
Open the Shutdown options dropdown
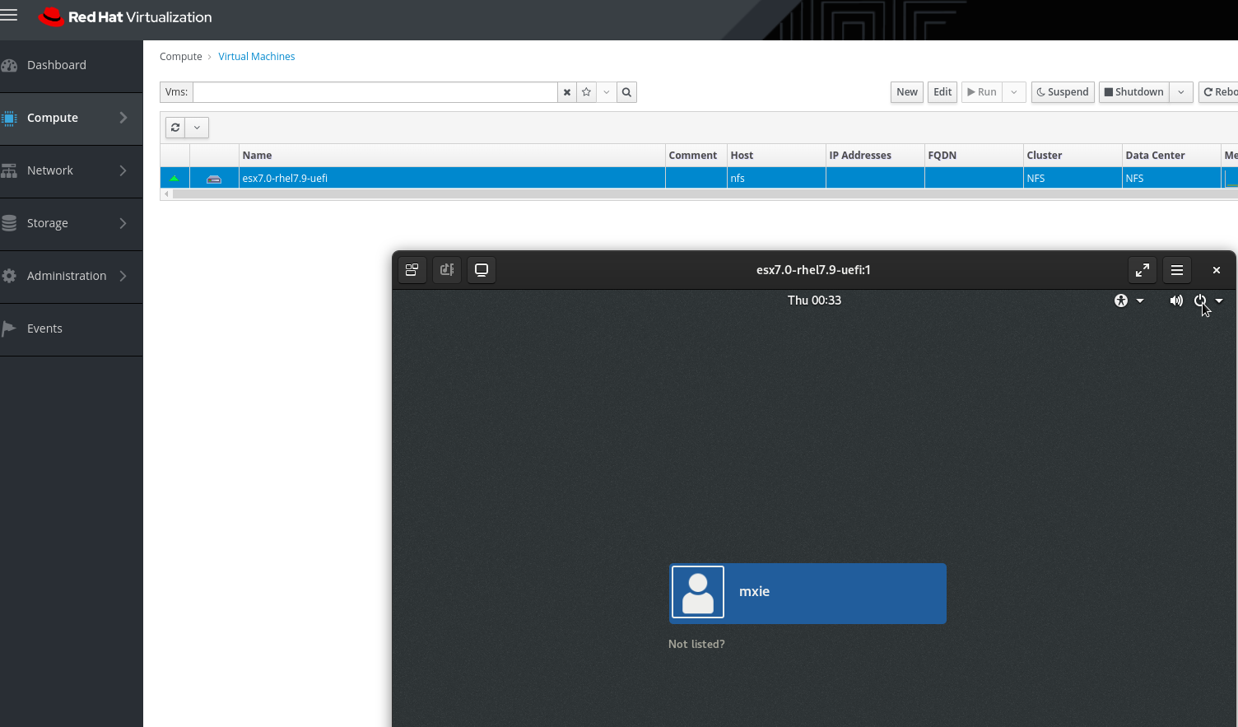pyautogui.click(x=1181, y=92)
